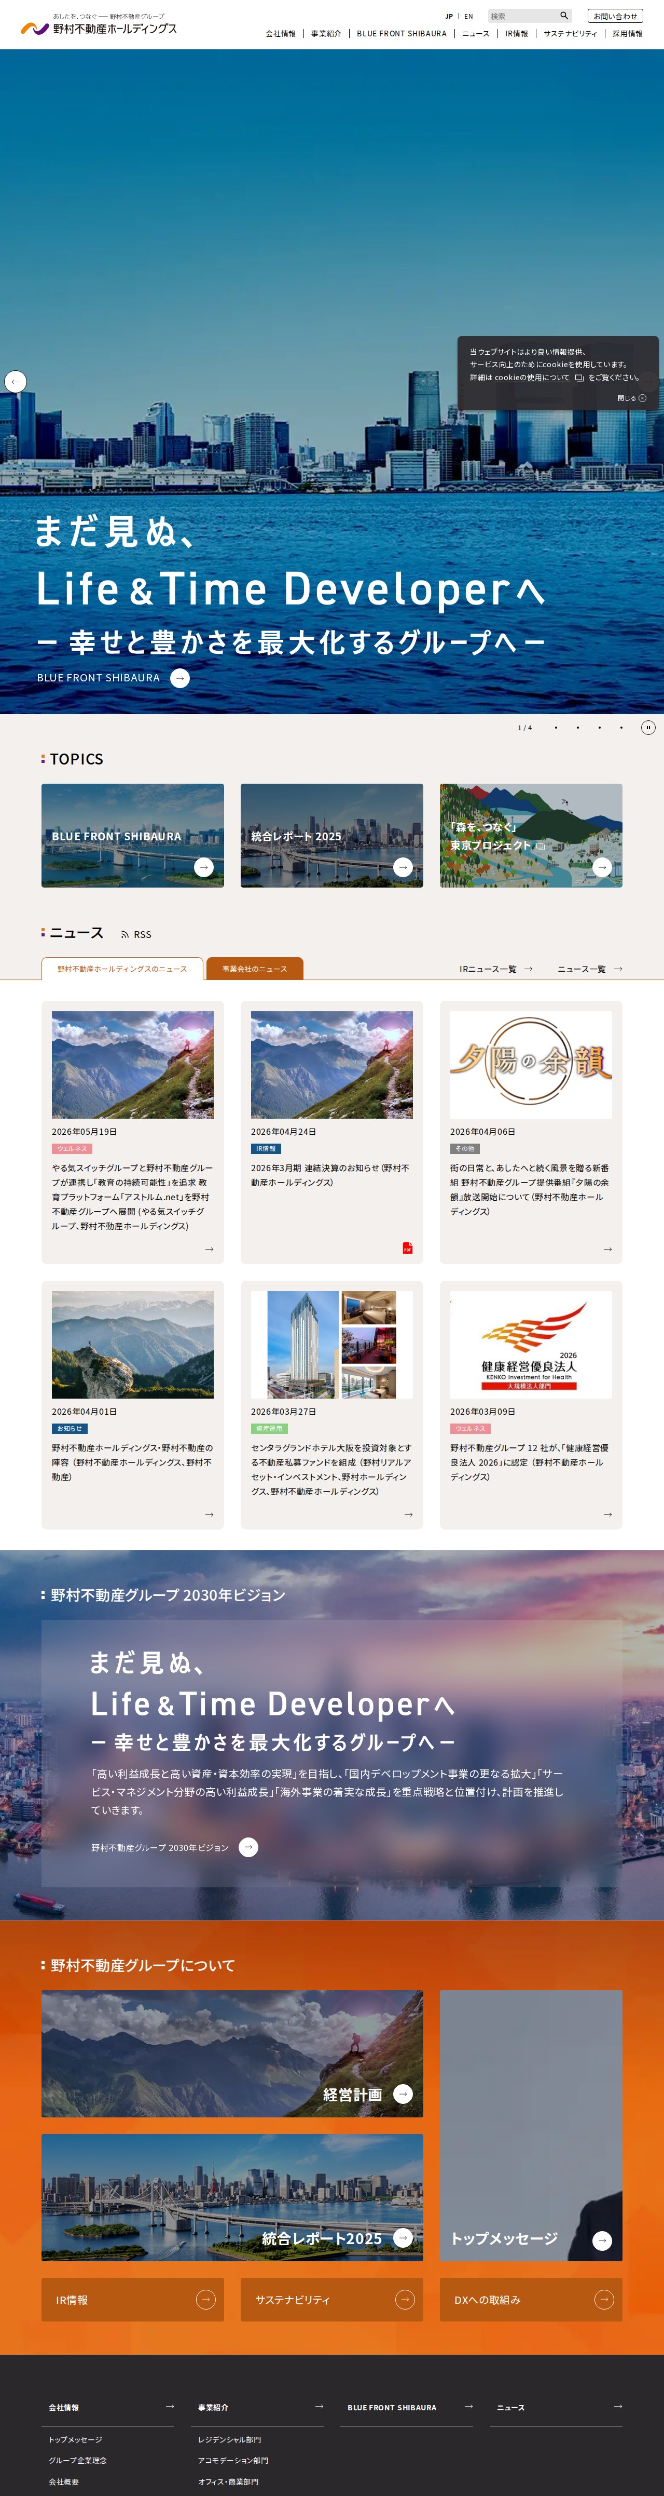Open footer レジデンシャル部門 link
This screenshot has width=664, height=2496.
[x=229, y=2440]
